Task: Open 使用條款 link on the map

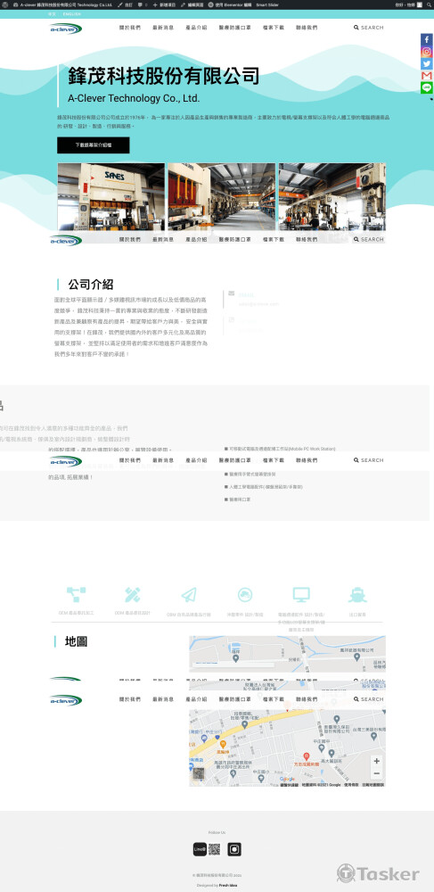Action: (x=350, y=784)
